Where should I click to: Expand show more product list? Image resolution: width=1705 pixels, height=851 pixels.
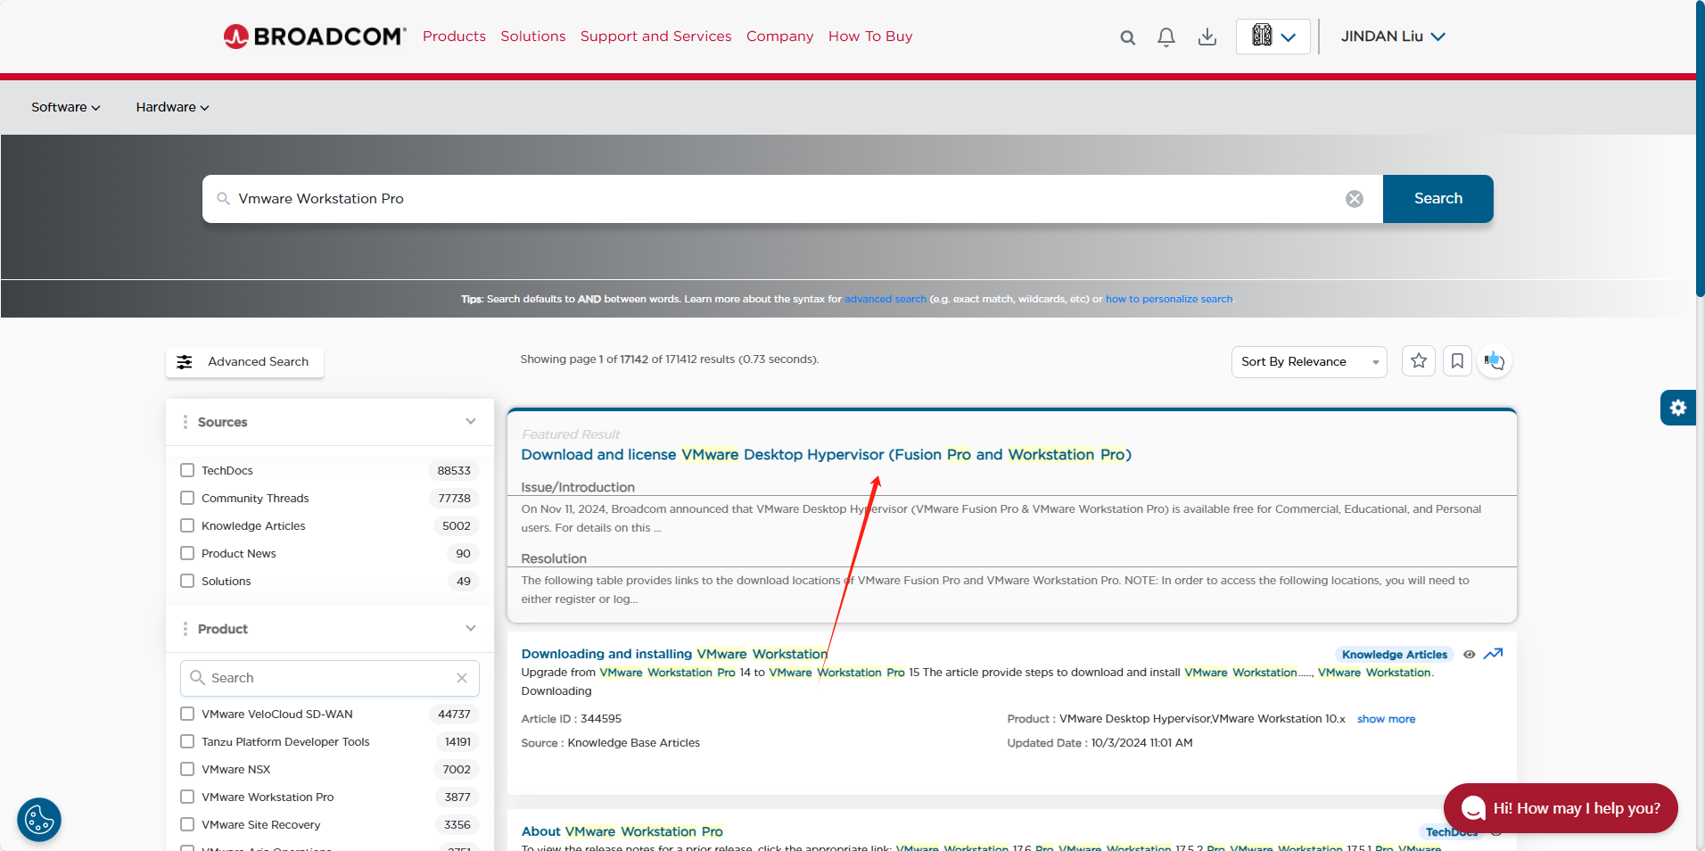tap(1386, 719)
